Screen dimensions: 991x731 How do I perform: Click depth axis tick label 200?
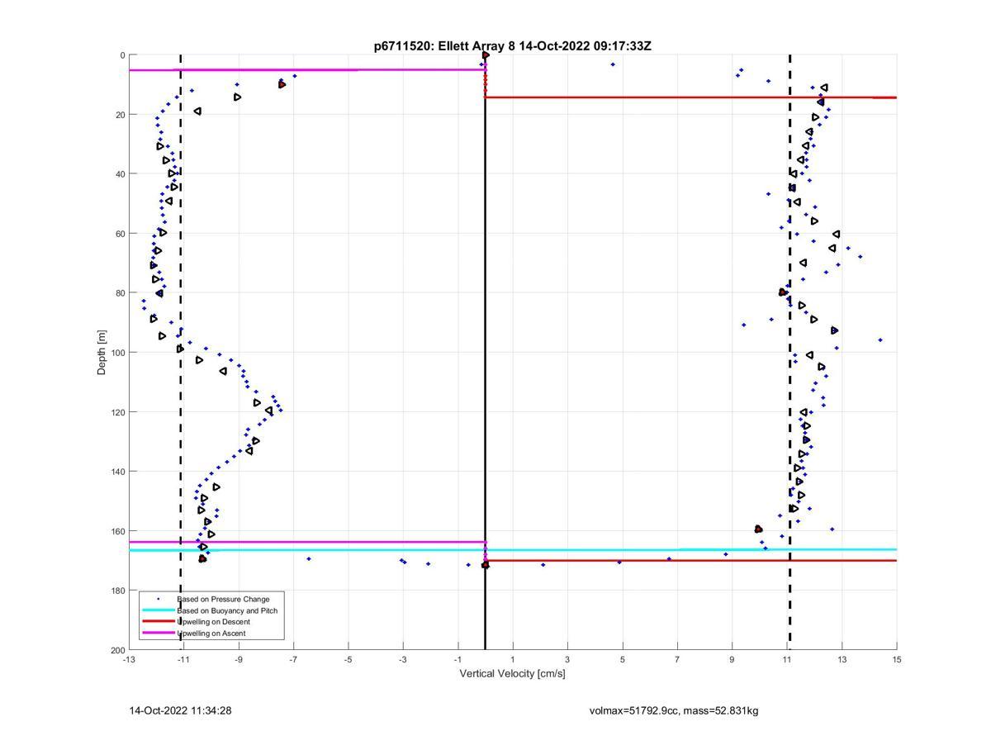(117, 650)
